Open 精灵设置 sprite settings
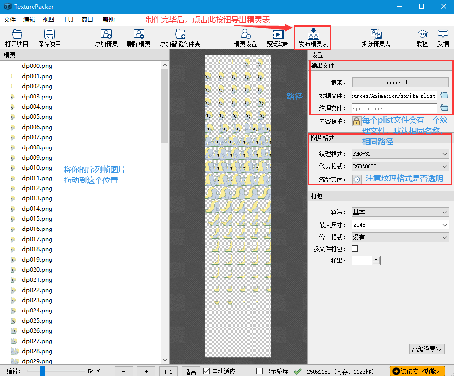 pyautogui.click(x=246, y=38)
